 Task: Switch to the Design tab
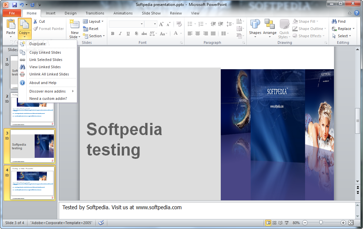pos(71,13)
